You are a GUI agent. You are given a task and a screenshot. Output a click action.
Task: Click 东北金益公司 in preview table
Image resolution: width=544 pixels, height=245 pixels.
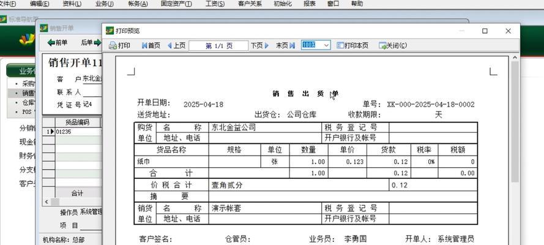(234, 127)
